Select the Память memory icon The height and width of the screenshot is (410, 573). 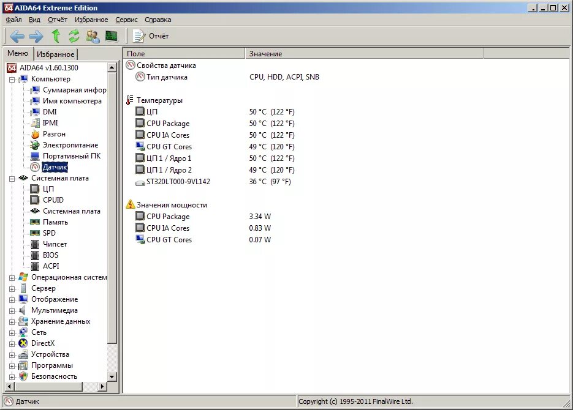[x=35, y=222]
